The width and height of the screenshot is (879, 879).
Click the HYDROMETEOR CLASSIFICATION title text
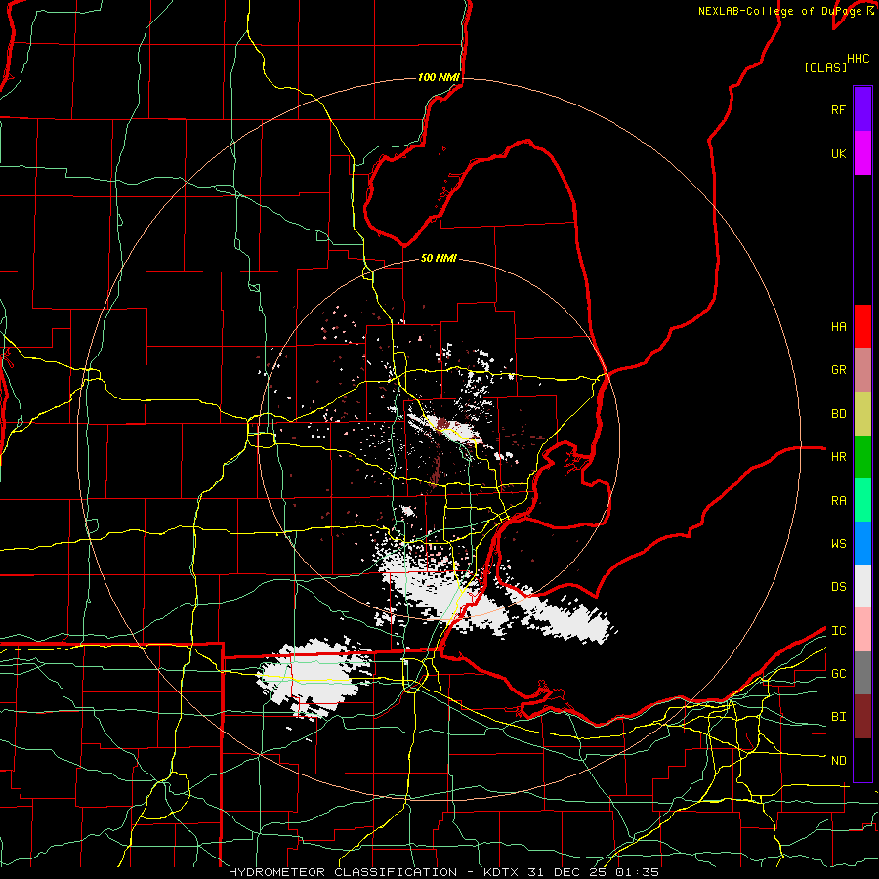(x=343, y=872)
